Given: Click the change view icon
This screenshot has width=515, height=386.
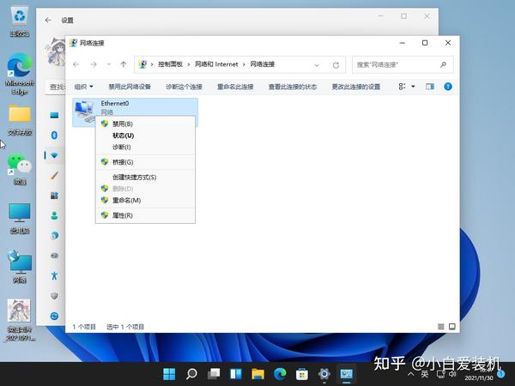Looking at the screenshot, I should 402,87.
